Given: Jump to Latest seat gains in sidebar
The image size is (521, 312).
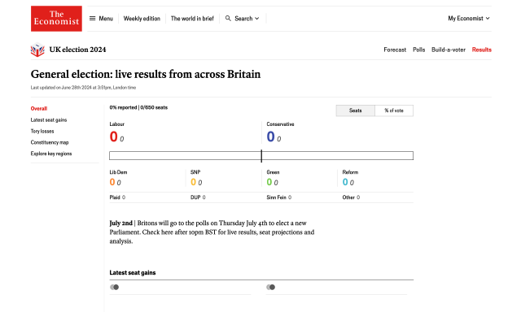Looking at the screenshot, I should click(x=49, y=119).
